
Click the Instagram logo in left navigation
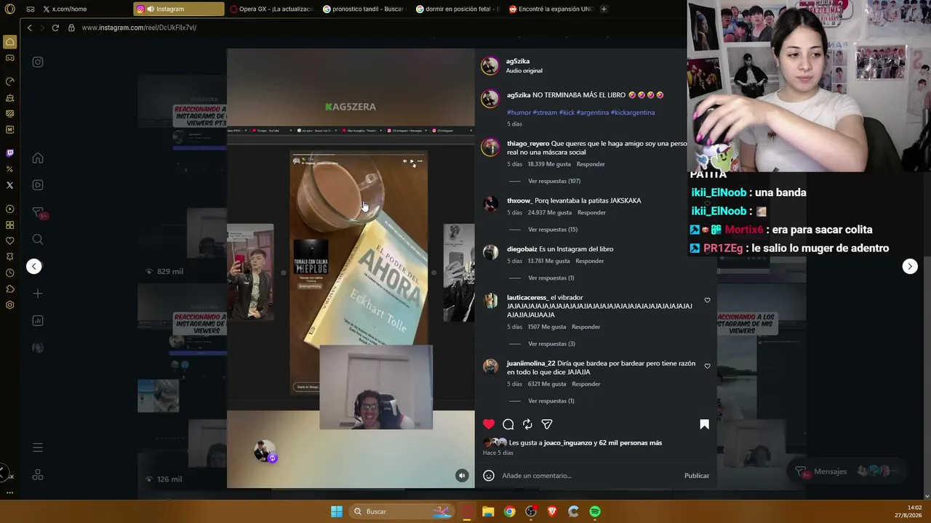[38, 62]
